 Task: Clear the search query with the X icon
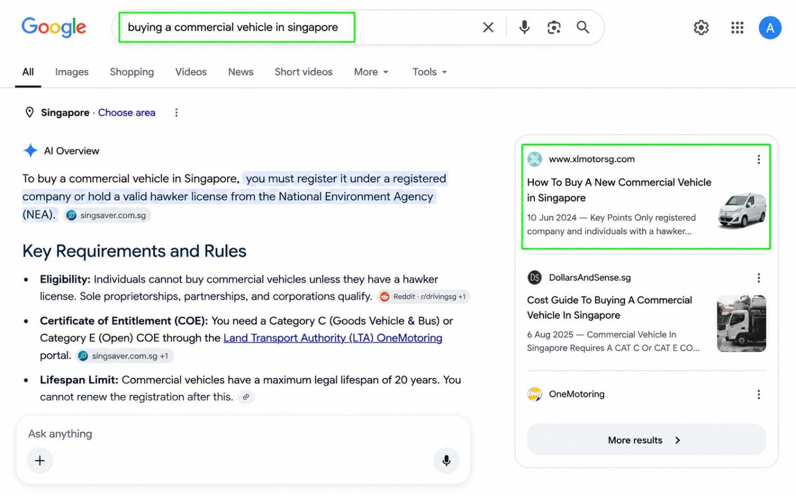pyautogui.click(x=488, y=27)
